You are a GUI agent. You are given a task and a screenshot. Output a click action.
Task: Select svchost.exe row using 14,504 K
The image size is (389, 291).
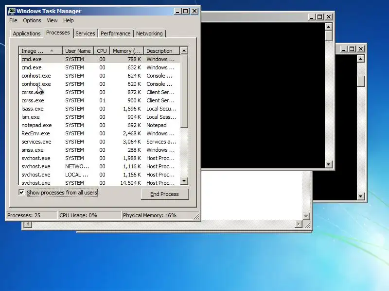99,182
